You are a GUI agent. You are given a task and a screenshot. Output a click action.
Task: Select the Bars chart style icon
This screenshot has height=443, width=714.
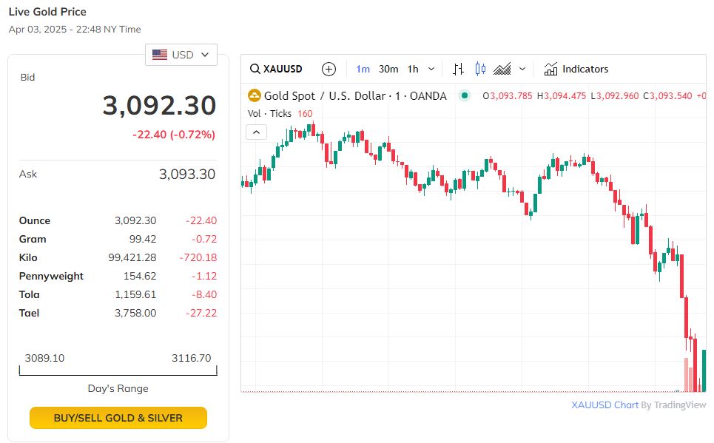(459, 69)
